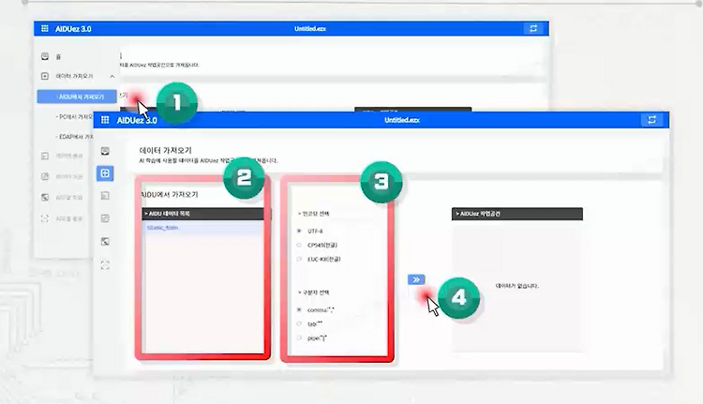Select UTF-8 encoding radio button
Screen dimensions: 703x404
pyautogui.click(x=299, y=231)
